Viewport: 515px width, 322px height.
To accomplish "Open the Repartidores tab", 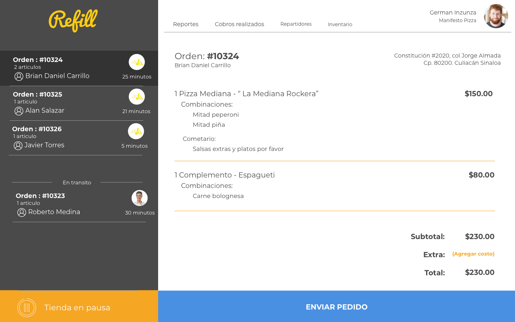I will pyautogui.click(x=296, y=24).
